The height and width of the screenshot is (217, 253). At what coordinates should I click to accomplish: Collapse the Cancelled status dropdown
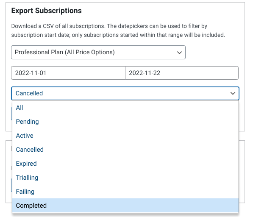pos(125,93)
